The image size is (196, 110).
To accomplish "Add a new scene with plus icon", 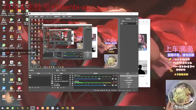I will tap(30, 88).
